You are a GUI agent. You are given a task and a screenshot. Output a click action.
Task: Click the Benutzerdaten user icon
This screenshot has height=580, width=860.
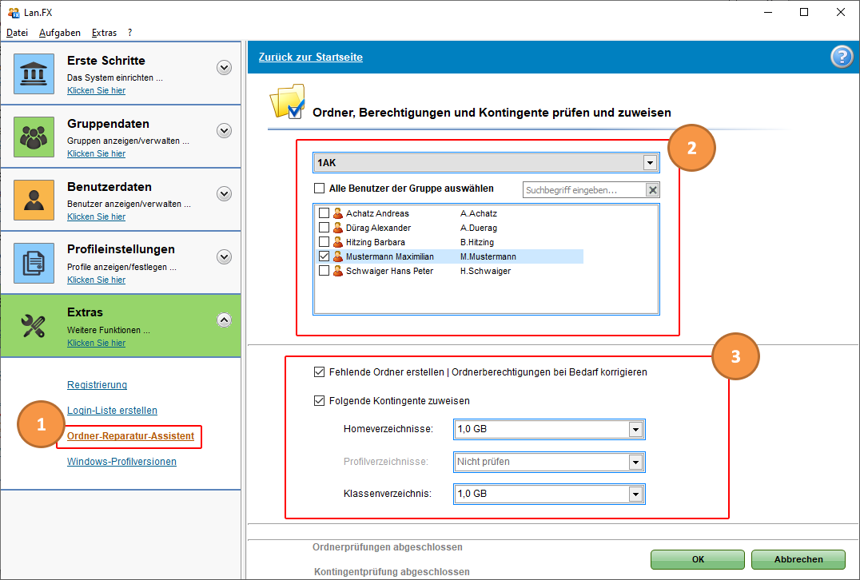tap(34, 201)
